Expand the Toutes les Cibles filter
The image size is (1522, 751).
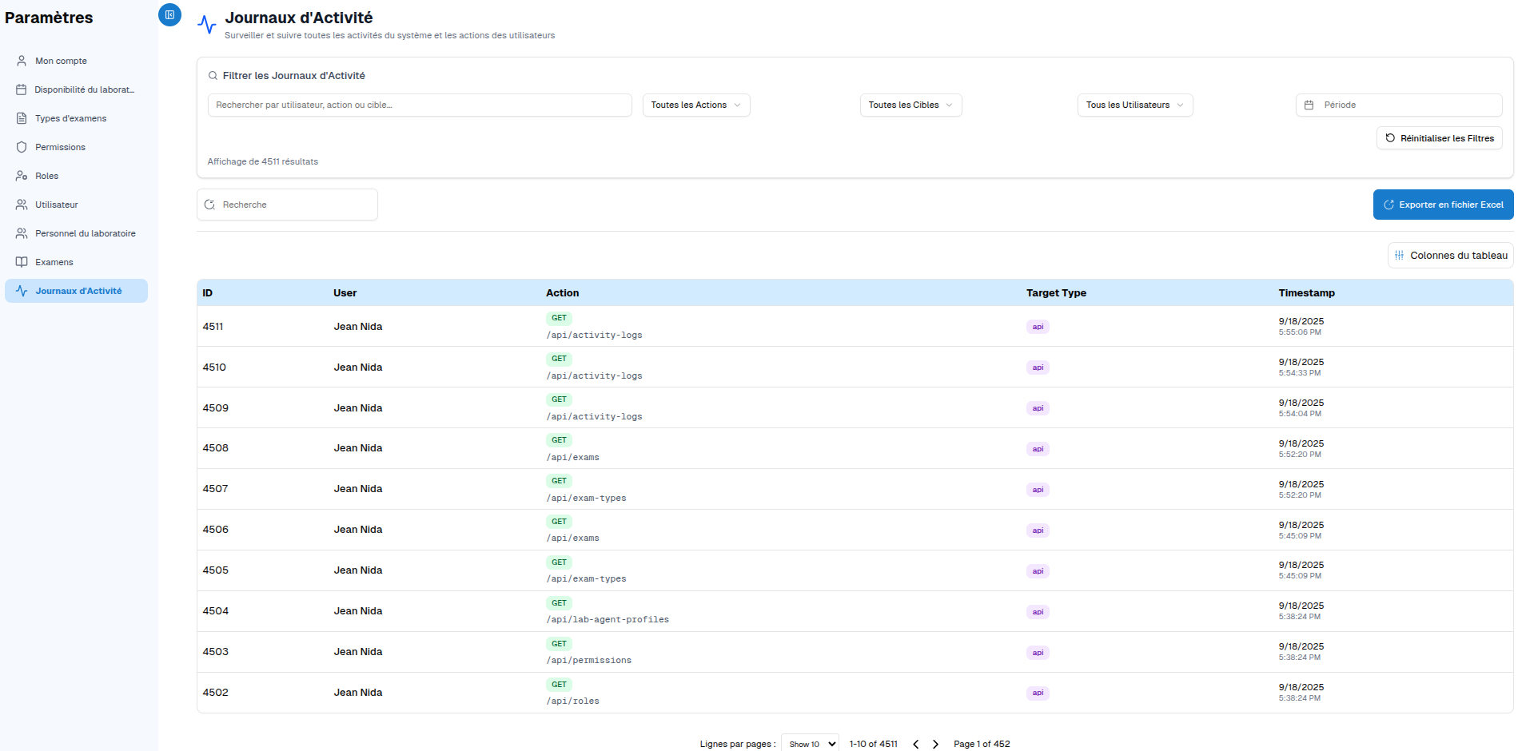[x=910, y=105]
